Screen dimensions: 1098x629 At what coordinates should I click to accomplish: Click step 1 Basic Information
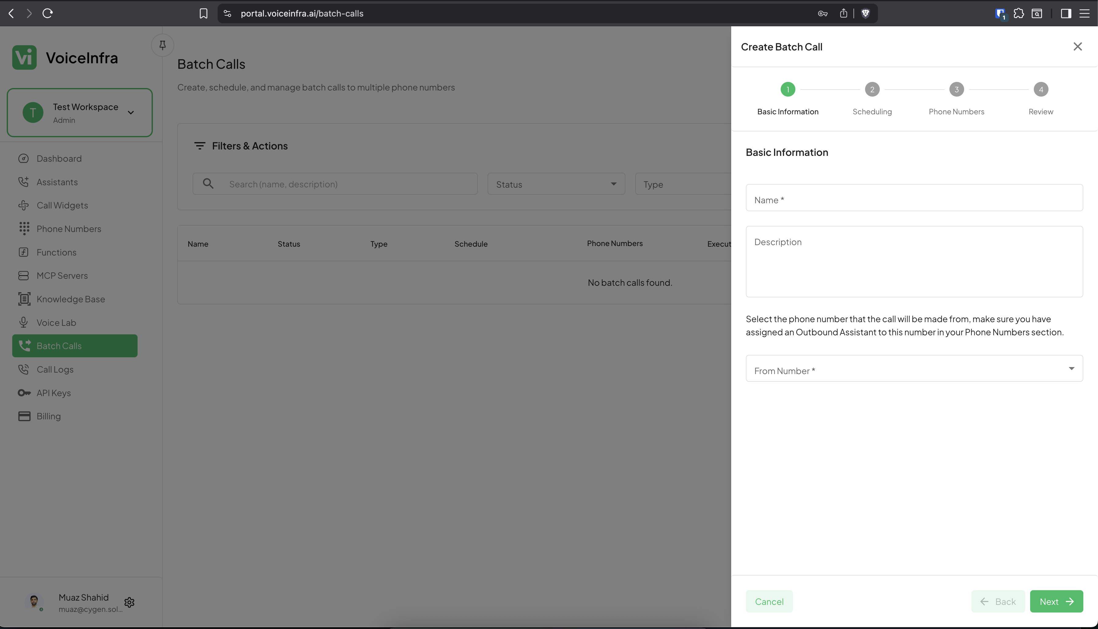click(x=787, y=99)
